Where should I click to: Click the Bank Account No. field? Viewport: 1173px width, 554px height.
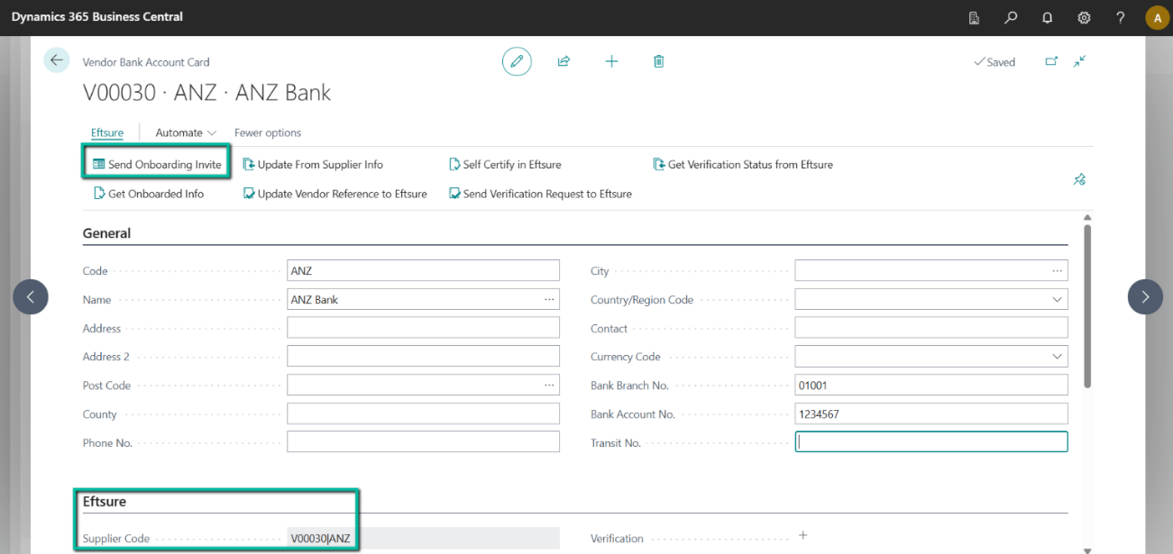(931, 413)
